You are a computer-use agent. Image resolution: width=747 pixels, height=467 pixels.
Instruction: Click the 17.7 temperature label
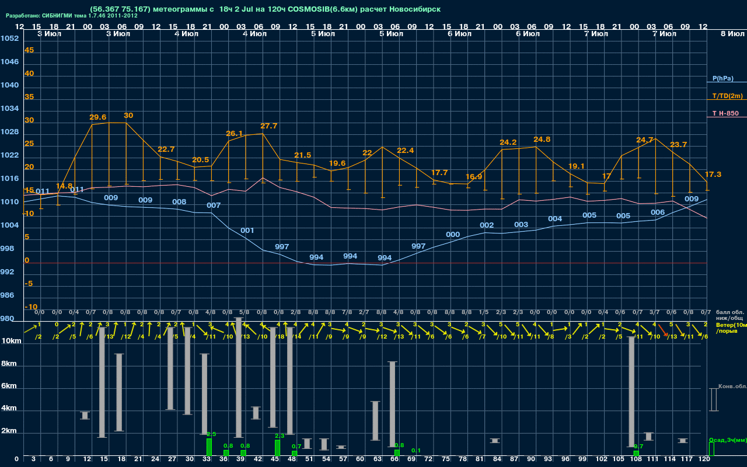(x=439, y=173)
